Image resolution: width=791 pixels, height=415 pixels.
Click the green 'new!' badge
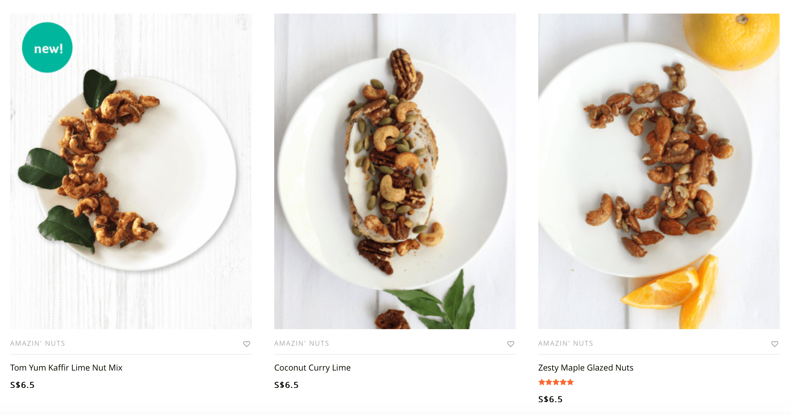pos(47,47)
